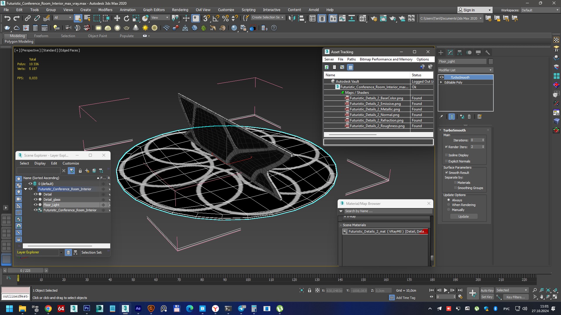Image resolution: width=561 pixels, height=315 pixels.
Task: Select the Select Object tool
Action: point(78,18)
